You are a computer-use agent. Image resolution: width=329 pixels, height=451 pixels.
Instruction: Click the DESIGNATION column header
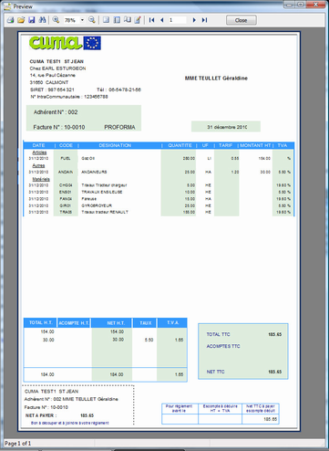[x=115, y=145]
